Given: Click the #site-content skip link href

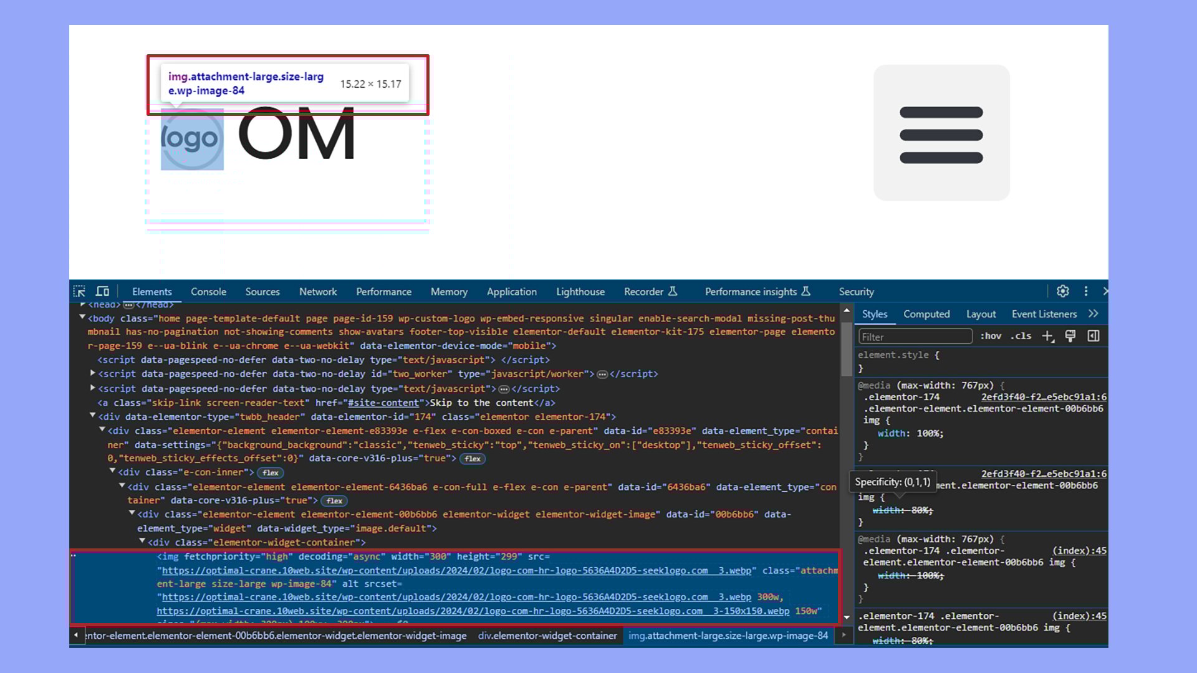Looking at the screenshot, I should coord(382,403).
